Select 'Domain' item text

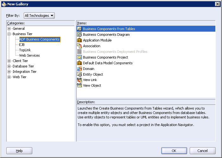pyautogui.click(x=88, y=69)
